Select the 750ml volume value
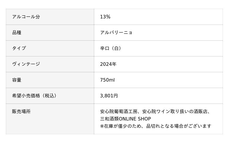 107,80
